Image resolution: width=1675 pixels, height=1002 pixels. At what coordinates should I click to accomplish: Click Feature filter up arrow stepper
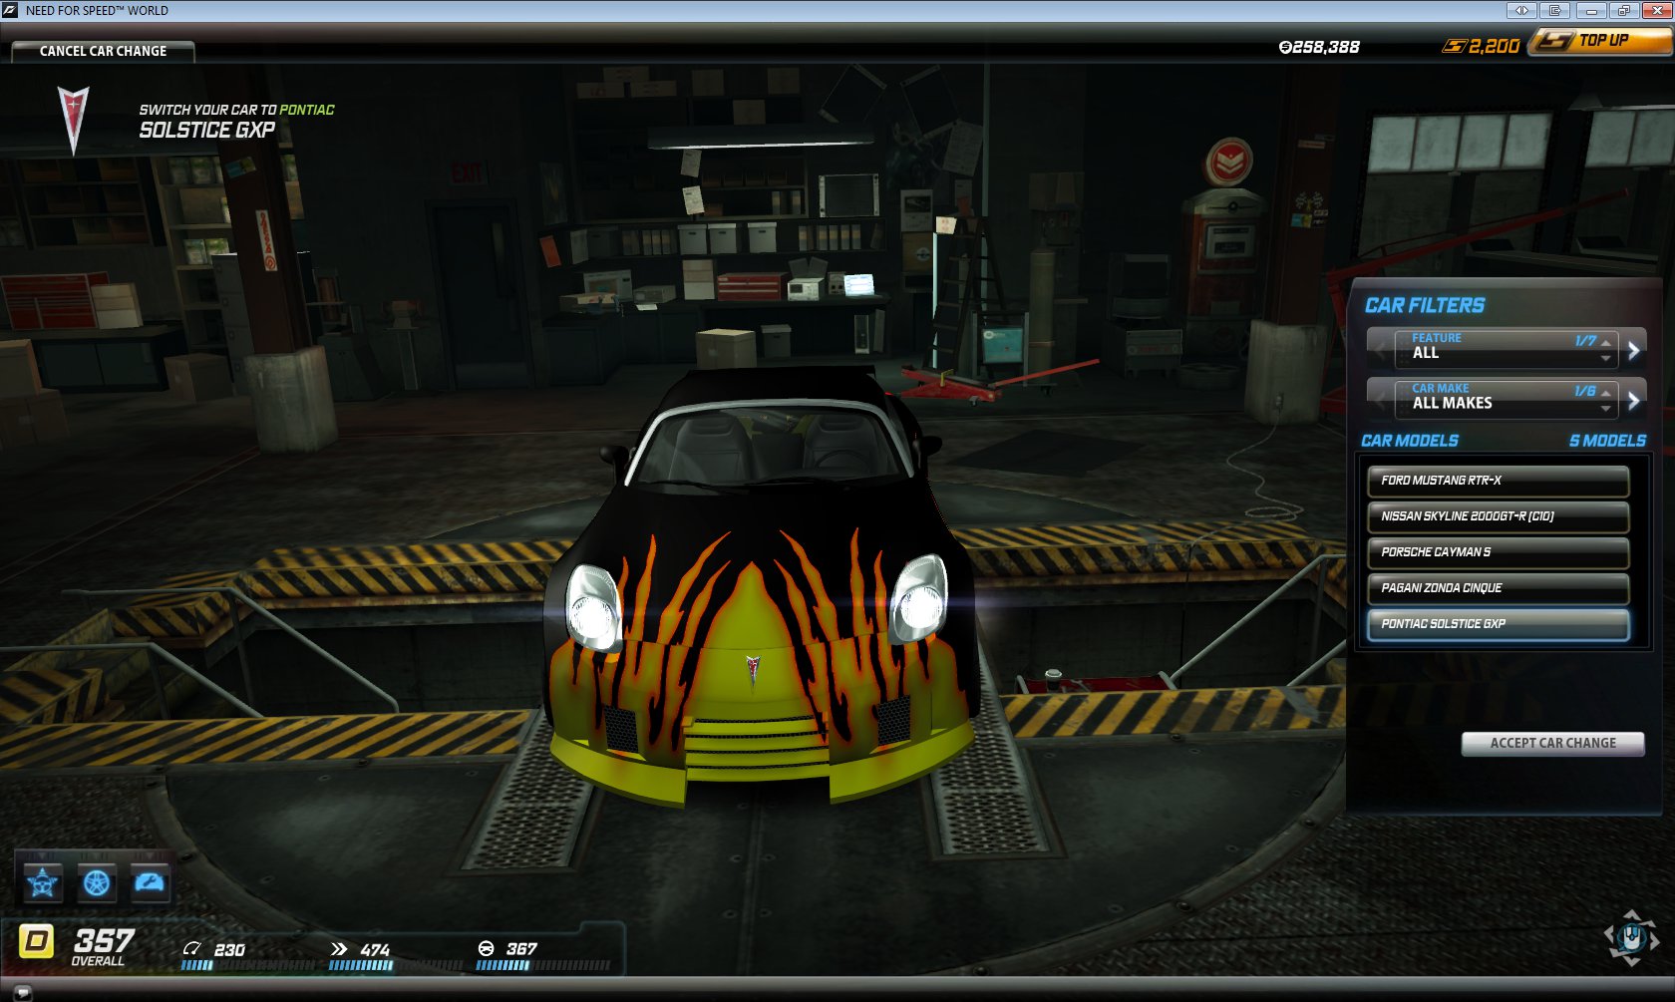pyautogui.click(x=1605, y=343)
